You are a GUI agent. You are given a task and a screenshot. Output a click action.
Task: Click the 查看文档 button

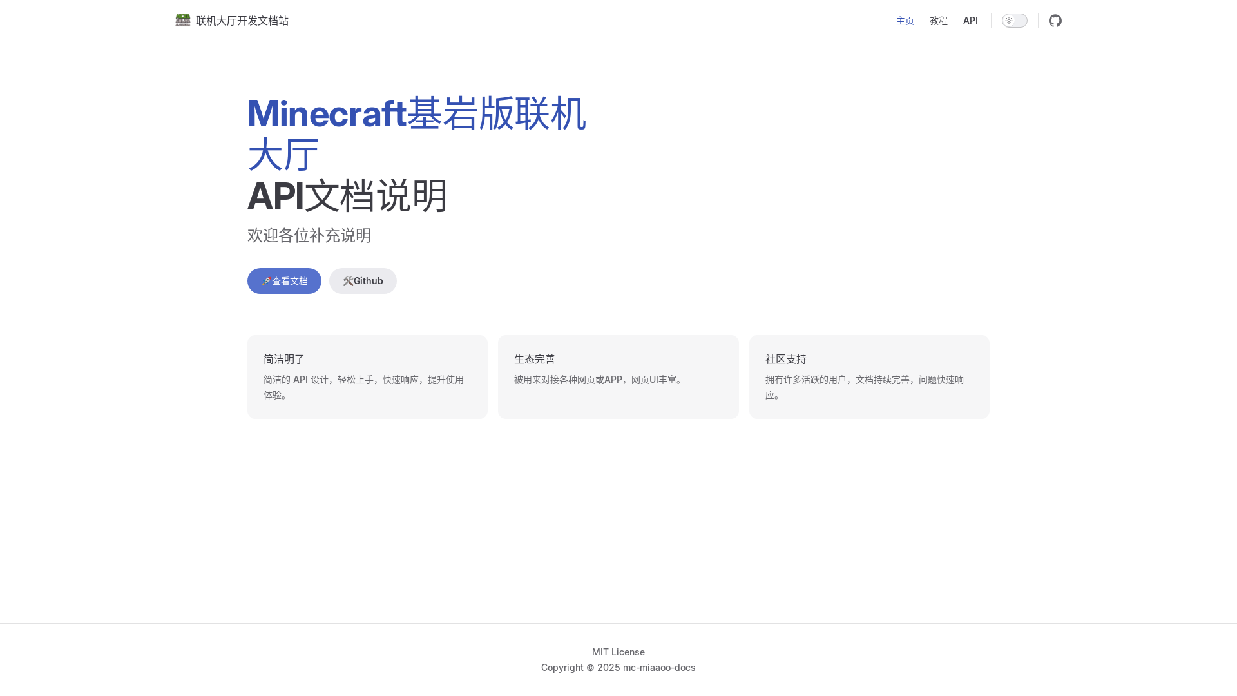(x=284, y=281)
